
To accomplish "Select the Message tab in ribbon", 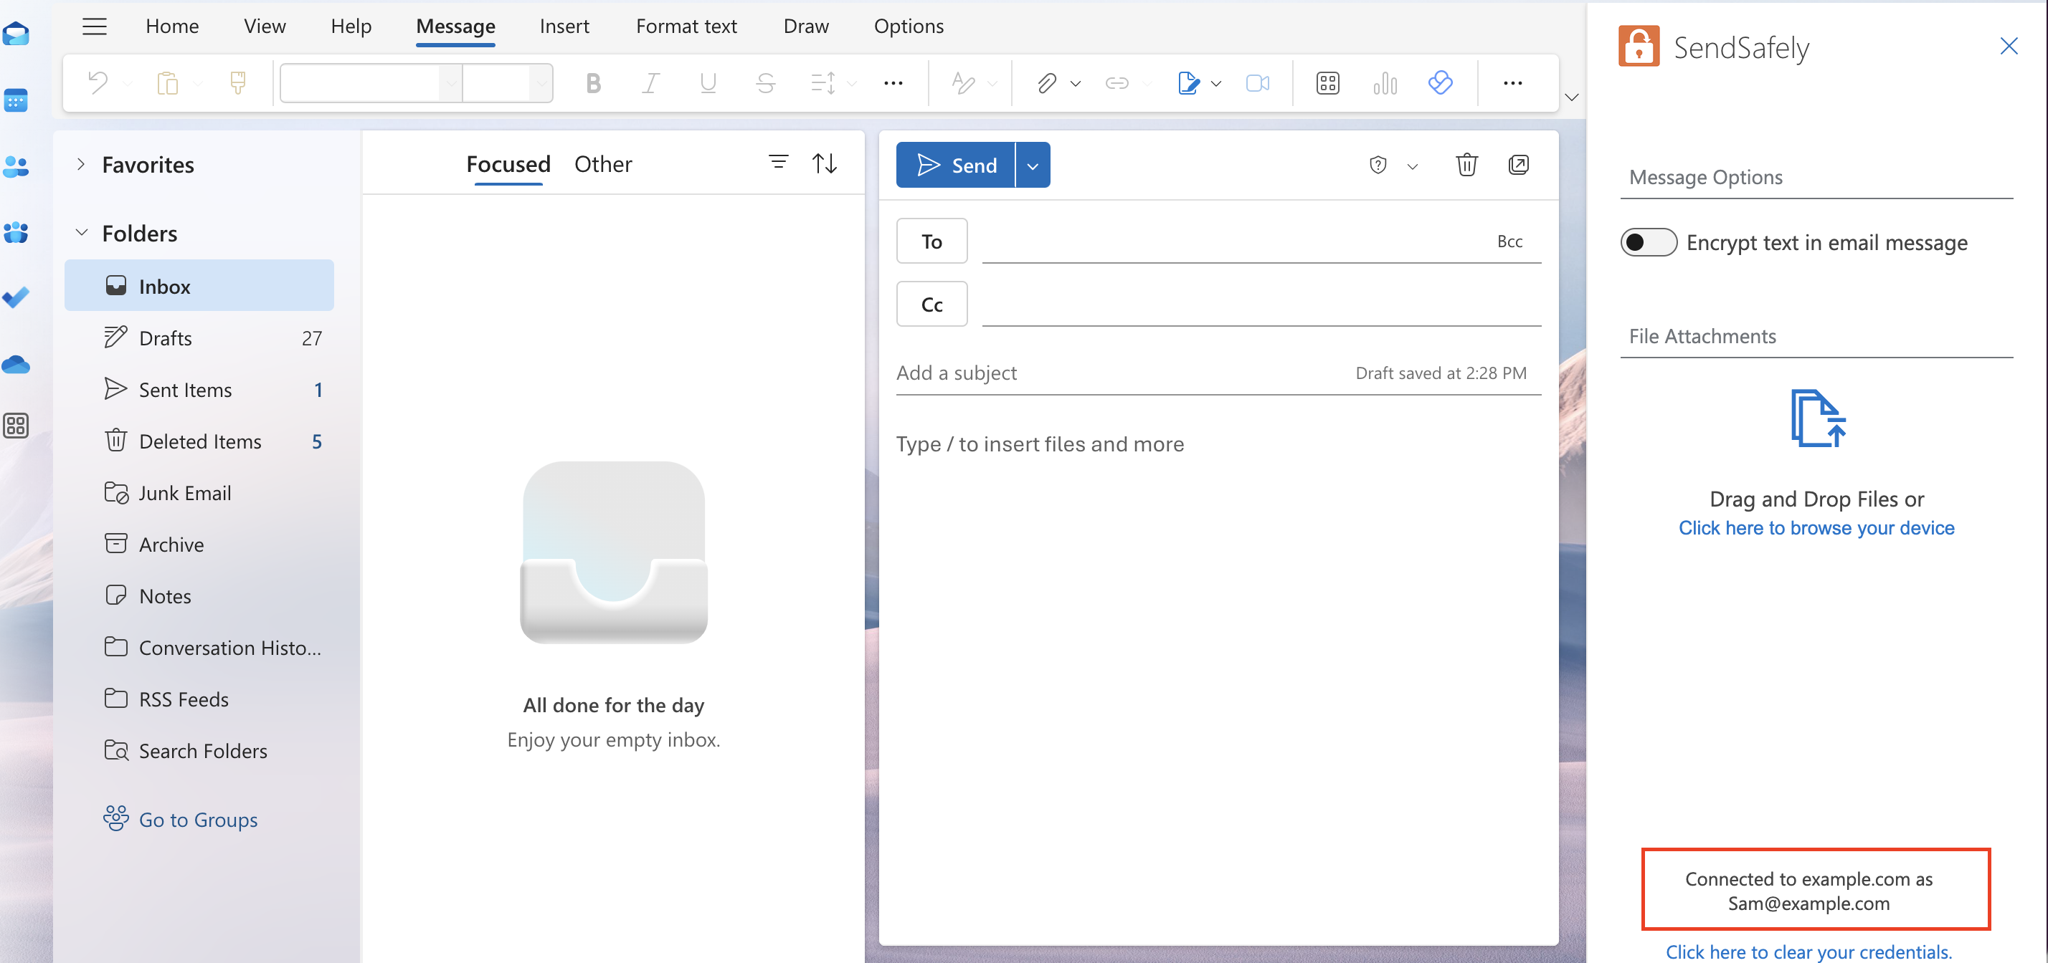I will tap(455, 25).
